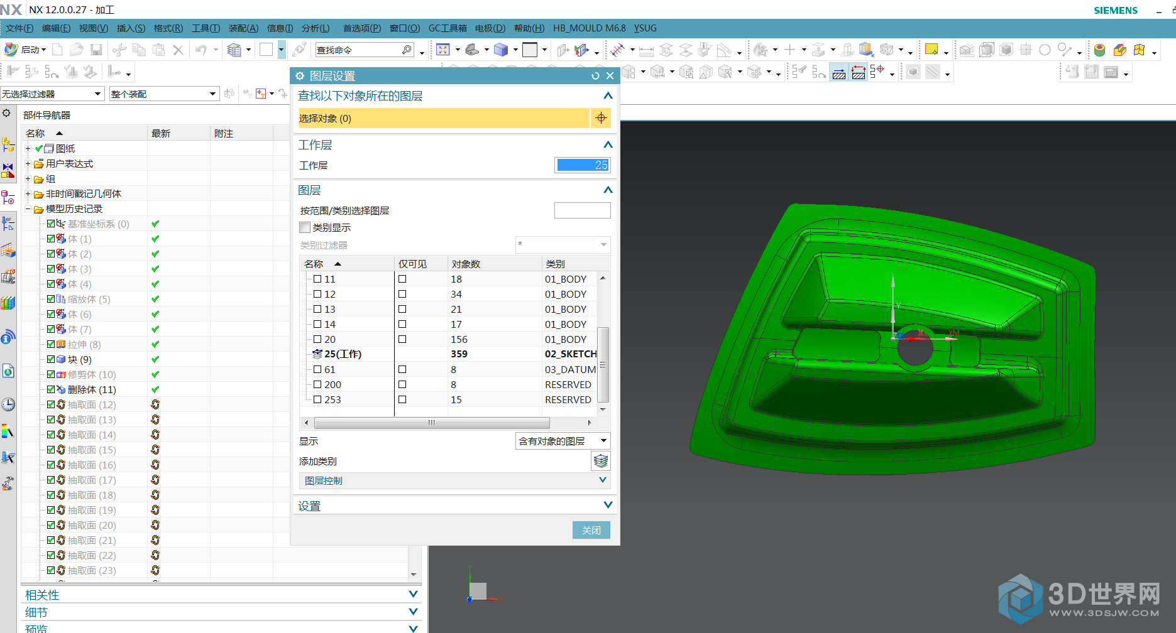
Task: Click the blue arrow hatched cut-level icon
Action: (839, 73)
